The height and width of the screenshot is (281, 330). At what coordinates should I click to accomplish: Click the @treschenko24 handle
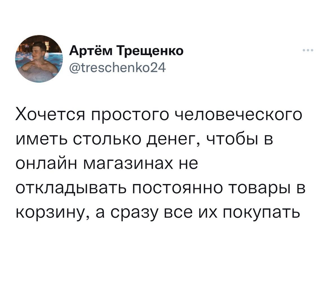pyautogui.click(x=118, y=68)
